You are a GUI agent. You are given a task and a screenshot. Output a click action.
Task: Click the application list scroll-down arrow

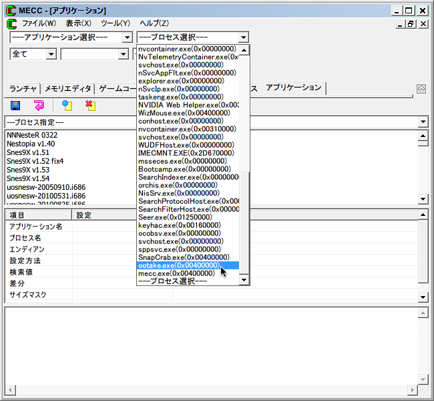coord(423,199)
